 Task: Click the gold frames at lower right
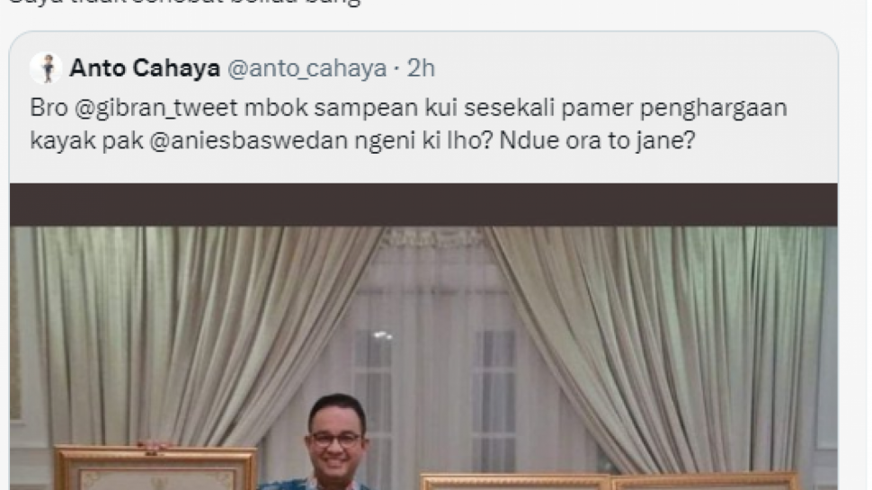pos(609,480)
